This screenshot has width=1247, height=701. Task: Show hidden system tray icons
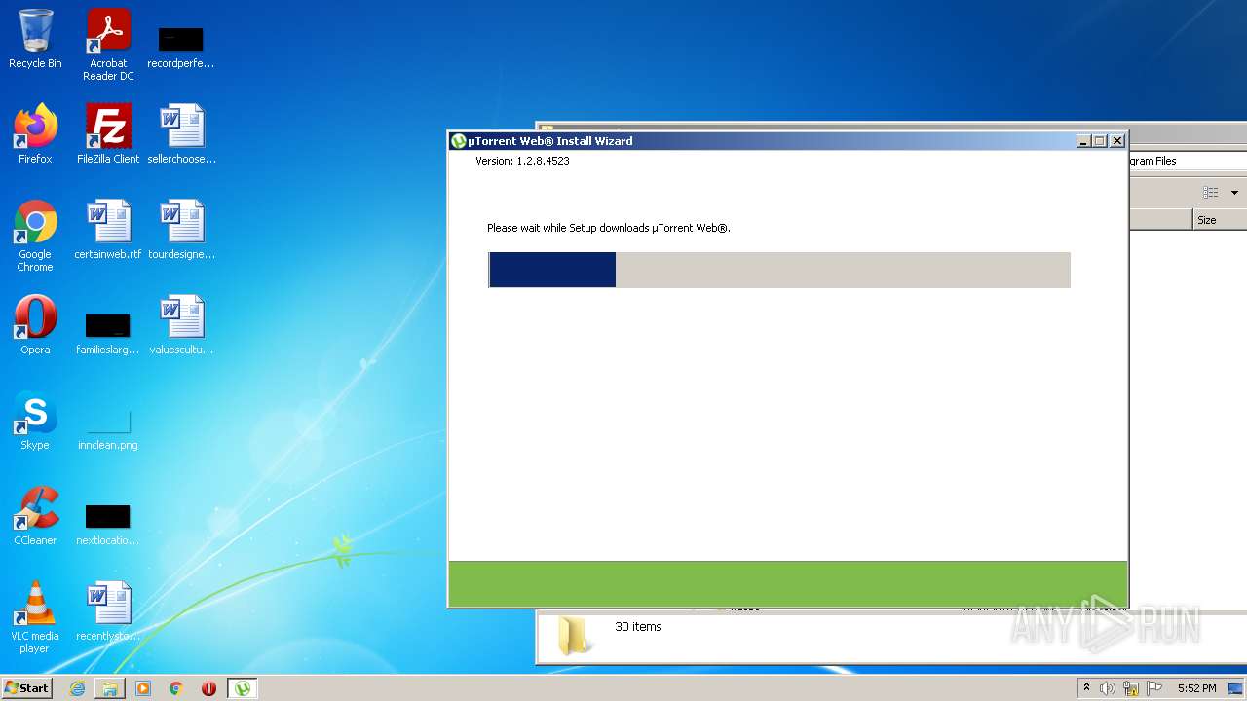coord(1086,688)
